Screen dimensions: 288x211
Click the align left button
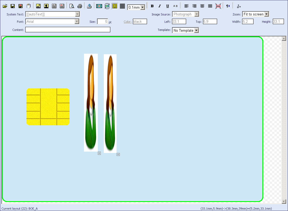tap(186, 6)
